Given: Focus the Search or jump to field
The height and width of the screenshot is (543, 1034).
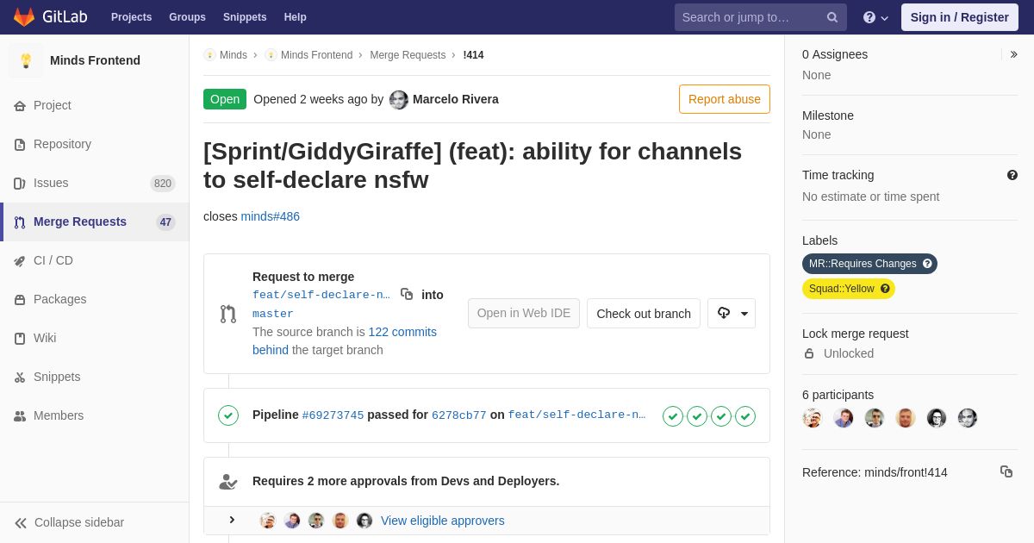Looking at the screenshot, I should tap(750, 17).
